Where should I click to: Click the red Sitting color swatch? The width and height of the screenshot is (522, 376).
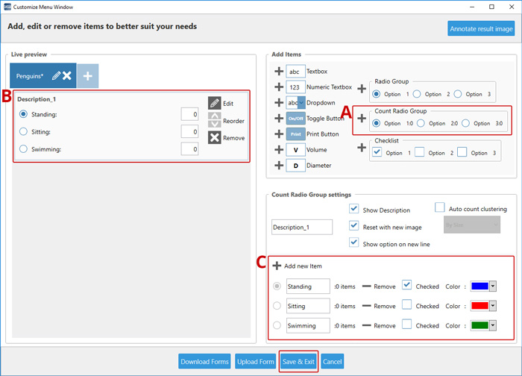(479, 306)
